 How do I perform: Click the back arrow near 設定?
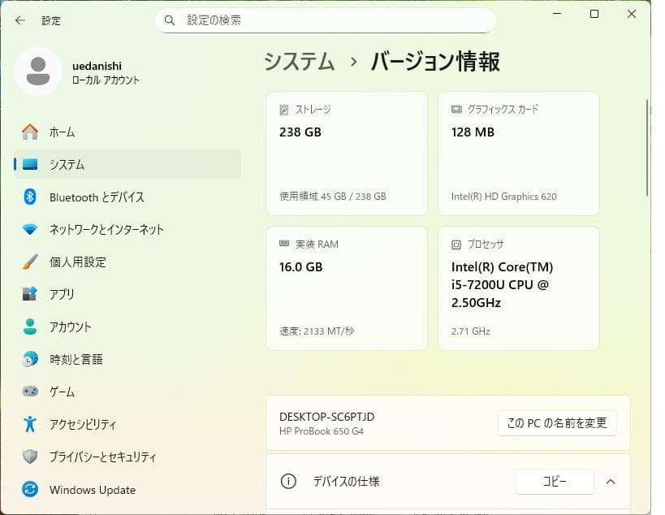point(19,20)
